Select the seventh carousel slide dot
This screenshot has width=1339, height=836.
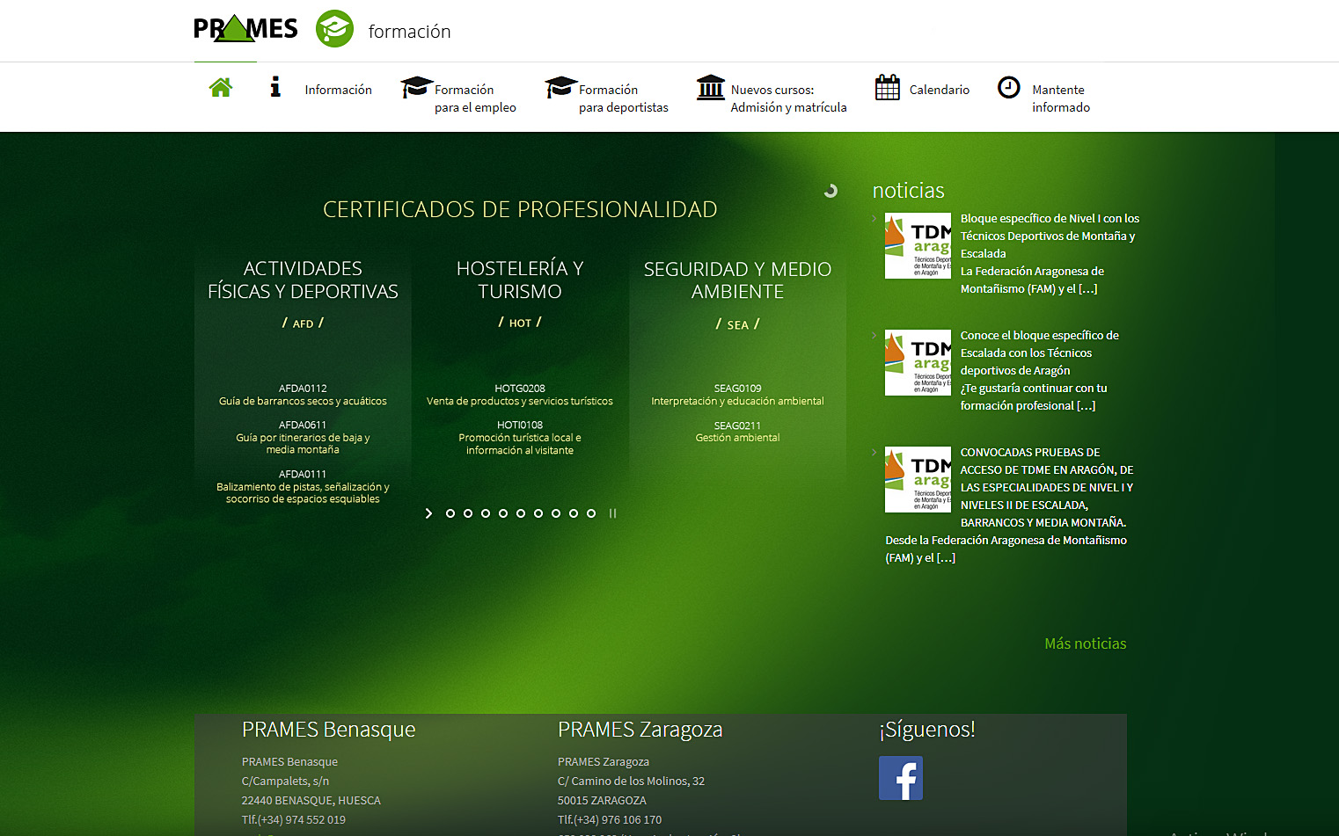tap(556, 513)
